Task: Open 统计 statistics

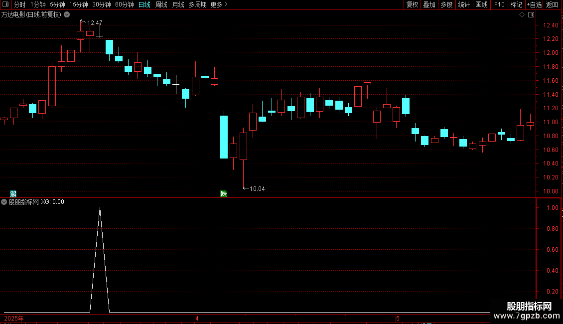Action: click(x=463, y=4)
